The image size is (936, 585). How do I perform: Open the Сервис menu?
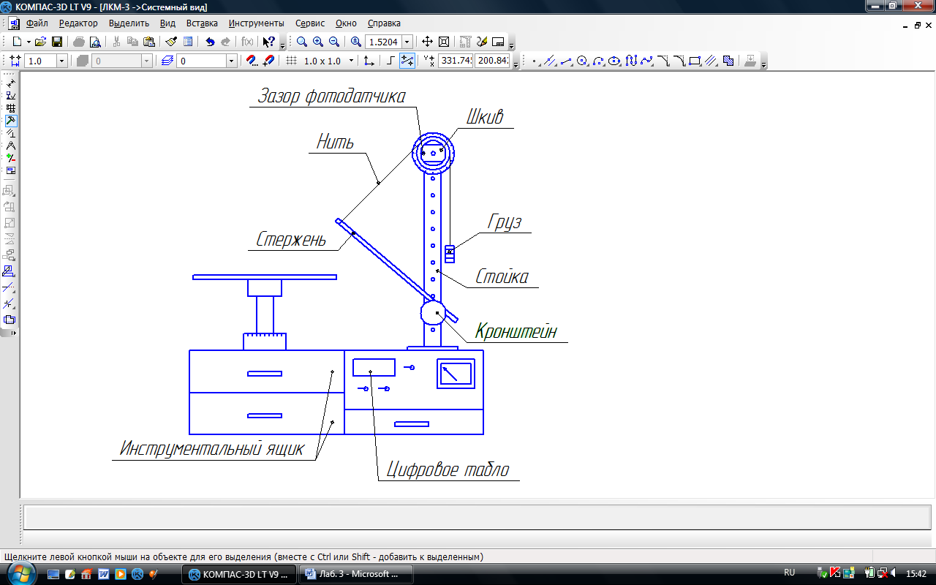pyautogui.click(x=310, y=23)
